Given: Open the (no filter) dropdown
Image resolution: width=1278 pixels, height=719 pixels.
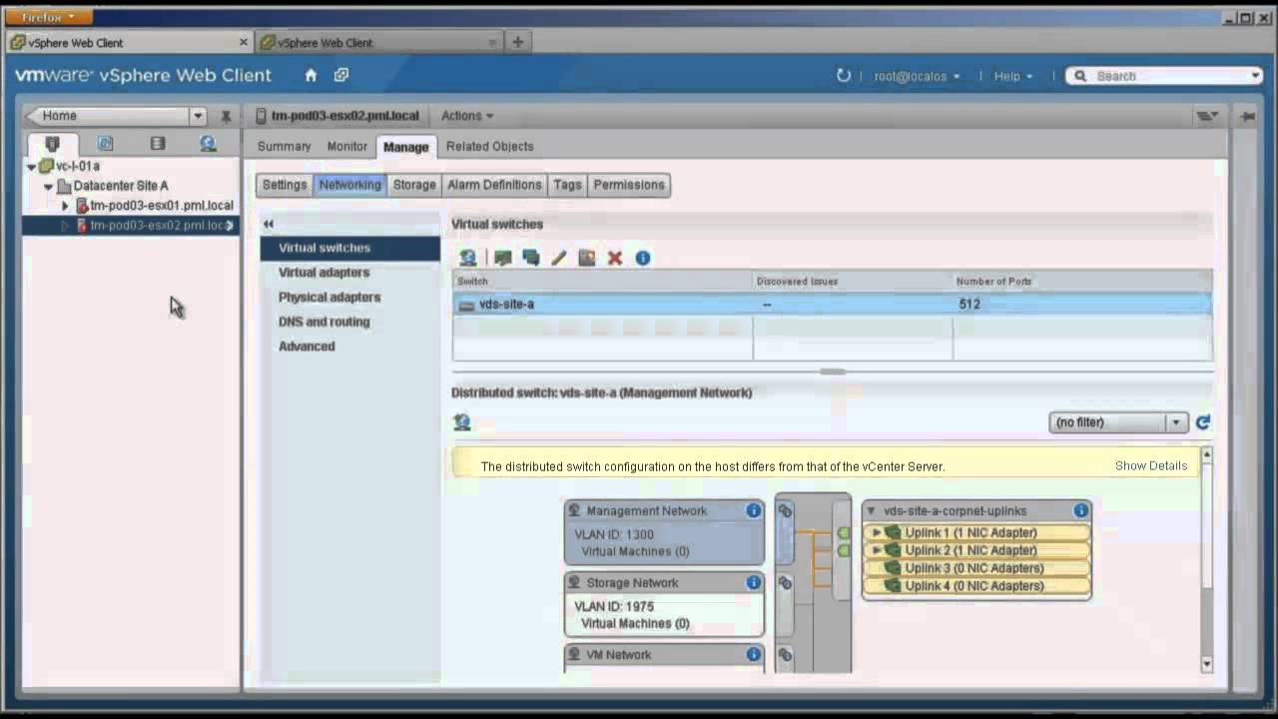Looking at the screenshot, I should pos(1118,422).
